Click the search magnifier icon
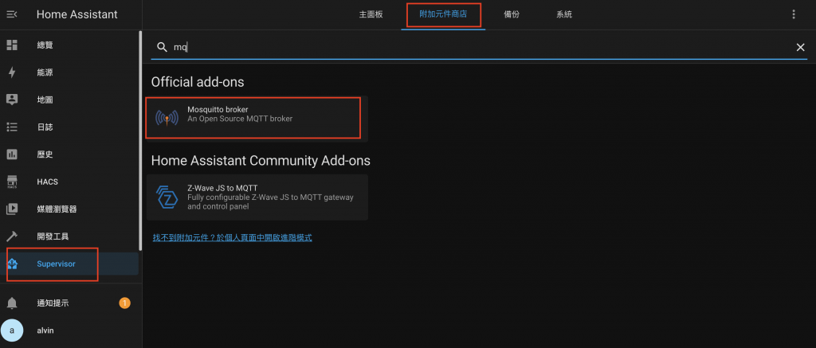 click(162, 47)
